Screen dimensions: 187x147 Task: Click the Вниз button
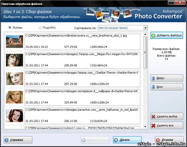167,87
